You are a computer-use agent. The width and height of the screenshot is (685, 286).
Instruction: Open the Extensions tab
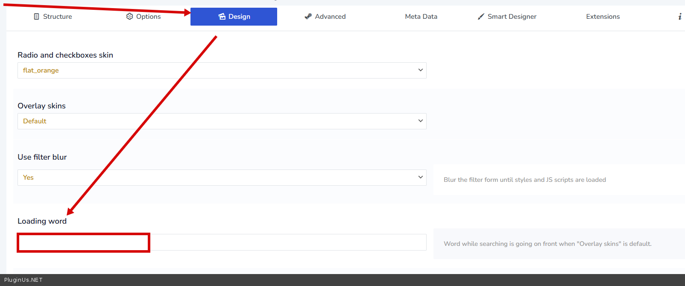(x=603, y=17)
